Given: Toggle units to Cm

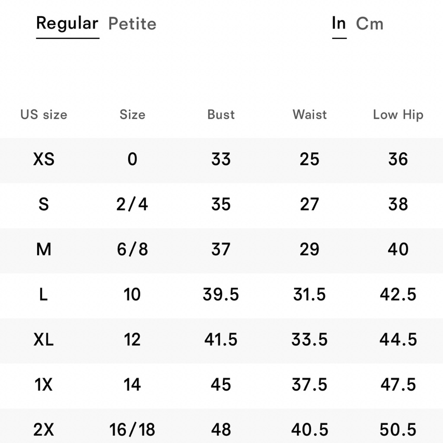Looking at the screenshot, I should pos(369,23).
